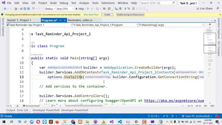Image resolution: width=222 pixels, height=125 pixels.
Task: Switch to the Reminders...roller.cs tab
Action: [x=80, y=20]
